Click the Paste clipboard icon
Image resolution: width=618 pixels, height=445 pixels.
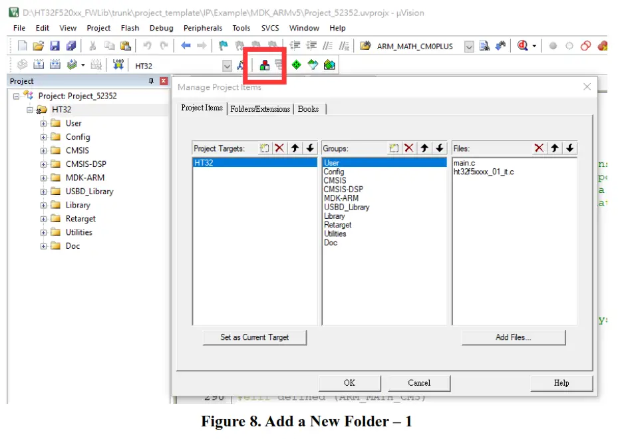tap(125, 46)
